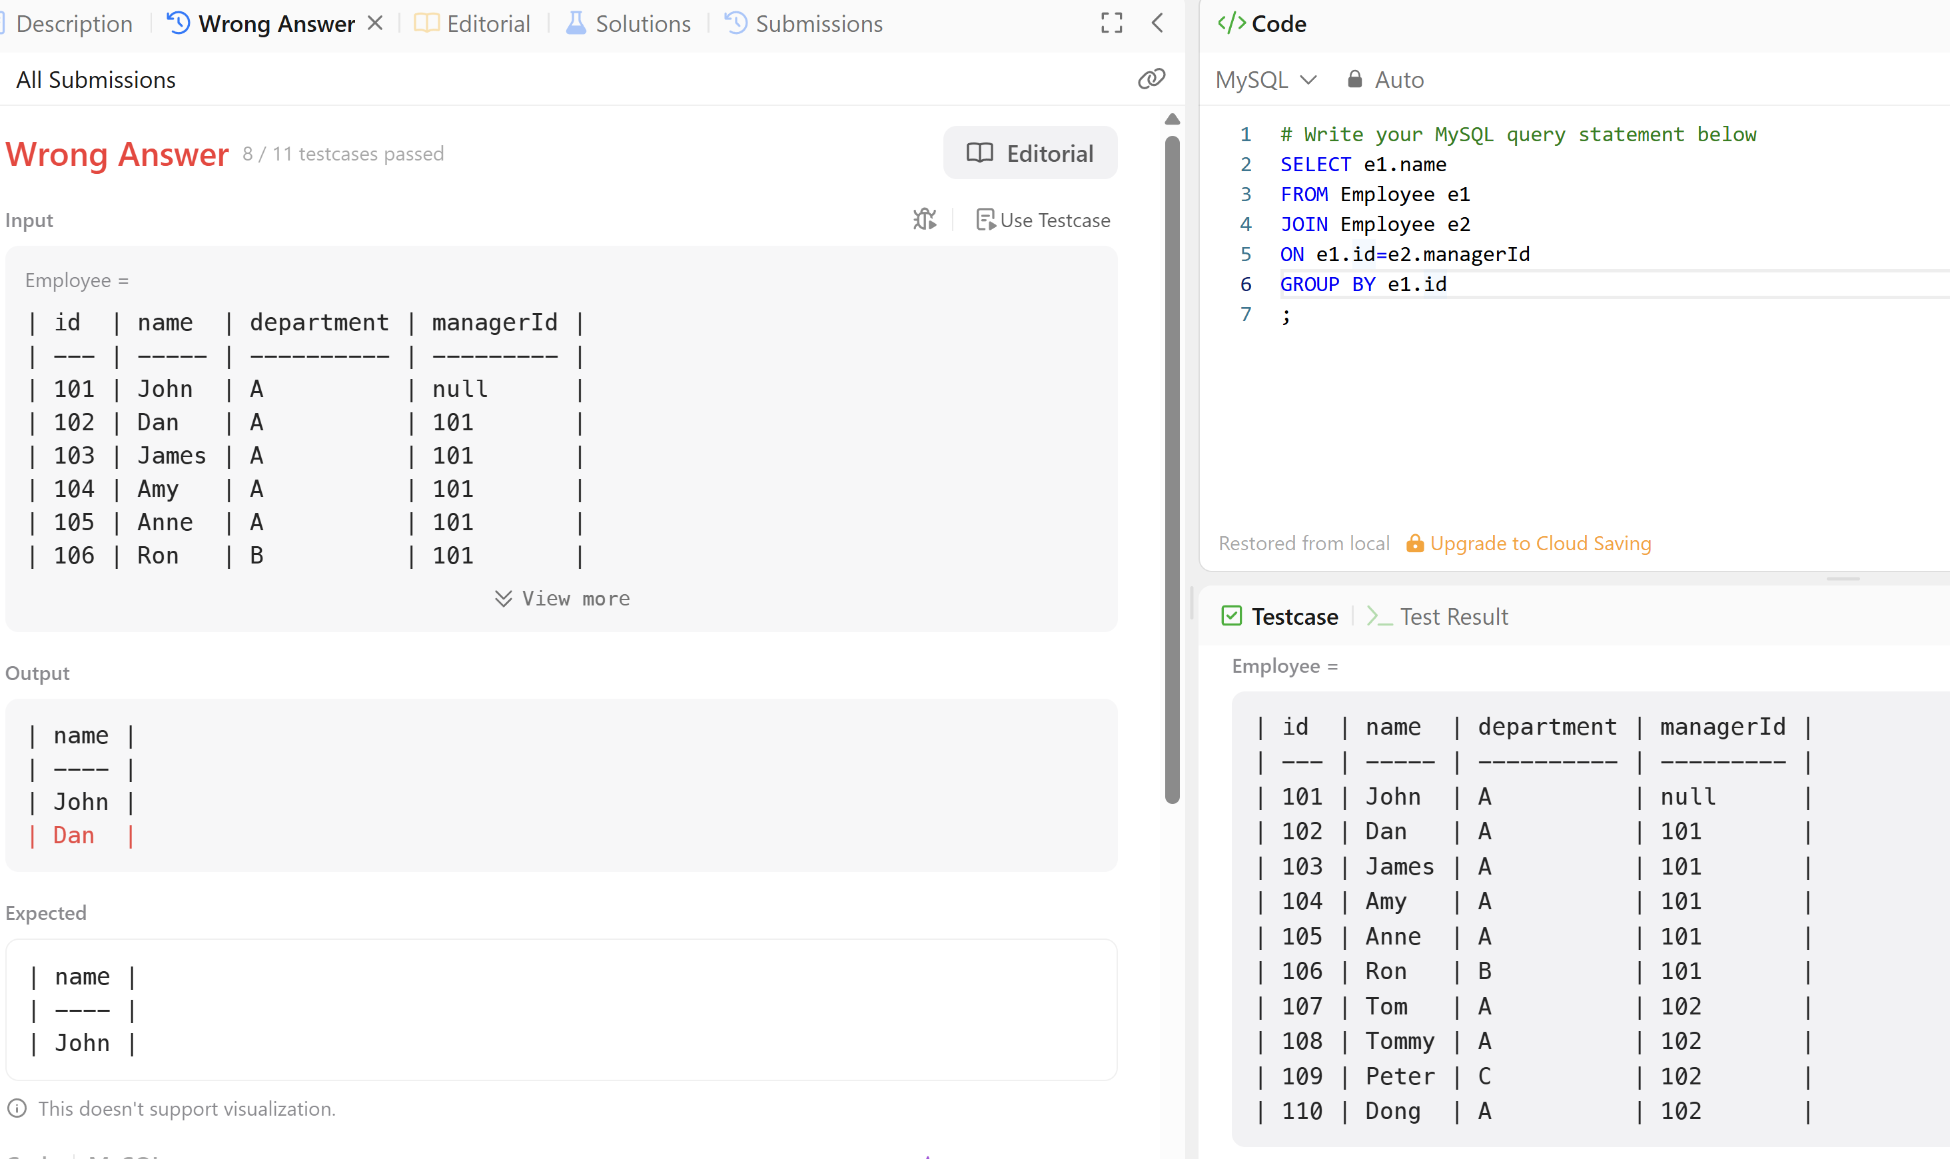Click the fullscreen expand icon

pos(1111,23)
